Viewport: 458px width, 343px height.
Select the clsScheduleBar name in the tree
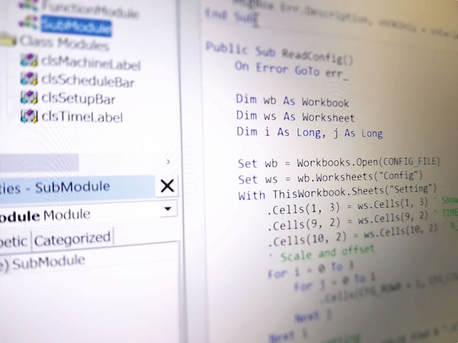[x=88, y=81]
